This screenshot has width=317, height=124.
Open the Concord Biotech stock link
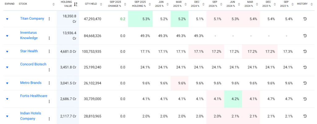click(33, 64)
